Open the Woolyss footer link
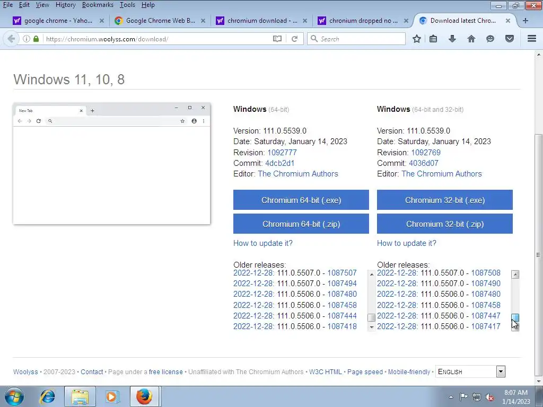The image size is (543, 407). 25,371
